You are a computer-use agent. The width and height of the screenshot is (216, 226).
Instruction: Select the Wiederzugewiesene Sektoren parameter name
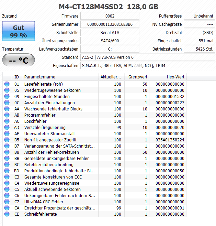[x=53, y=90]
